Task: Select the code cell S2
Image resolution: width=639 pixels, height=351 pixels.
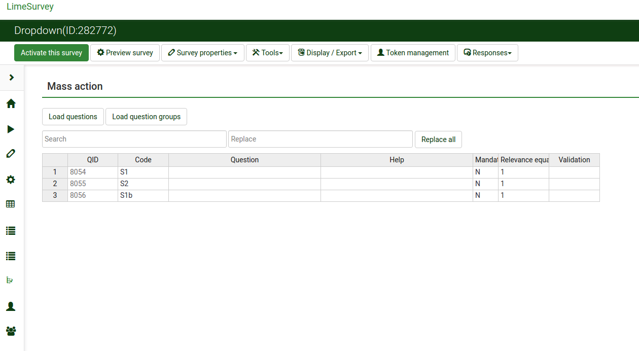Action: point(143,184)
